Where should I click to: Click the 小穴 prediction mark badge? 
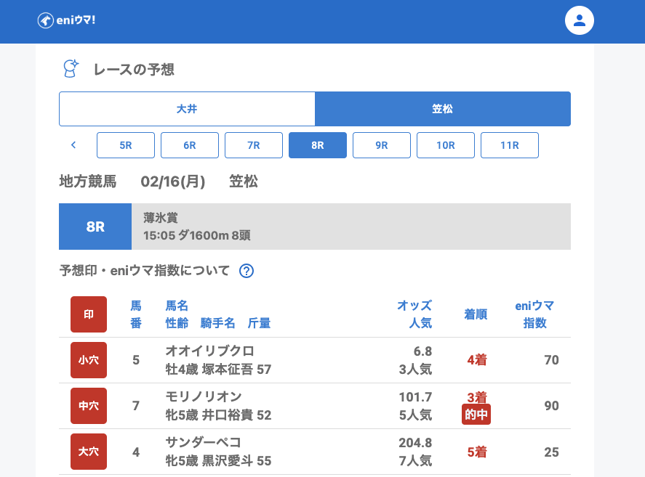pos(89,360)
